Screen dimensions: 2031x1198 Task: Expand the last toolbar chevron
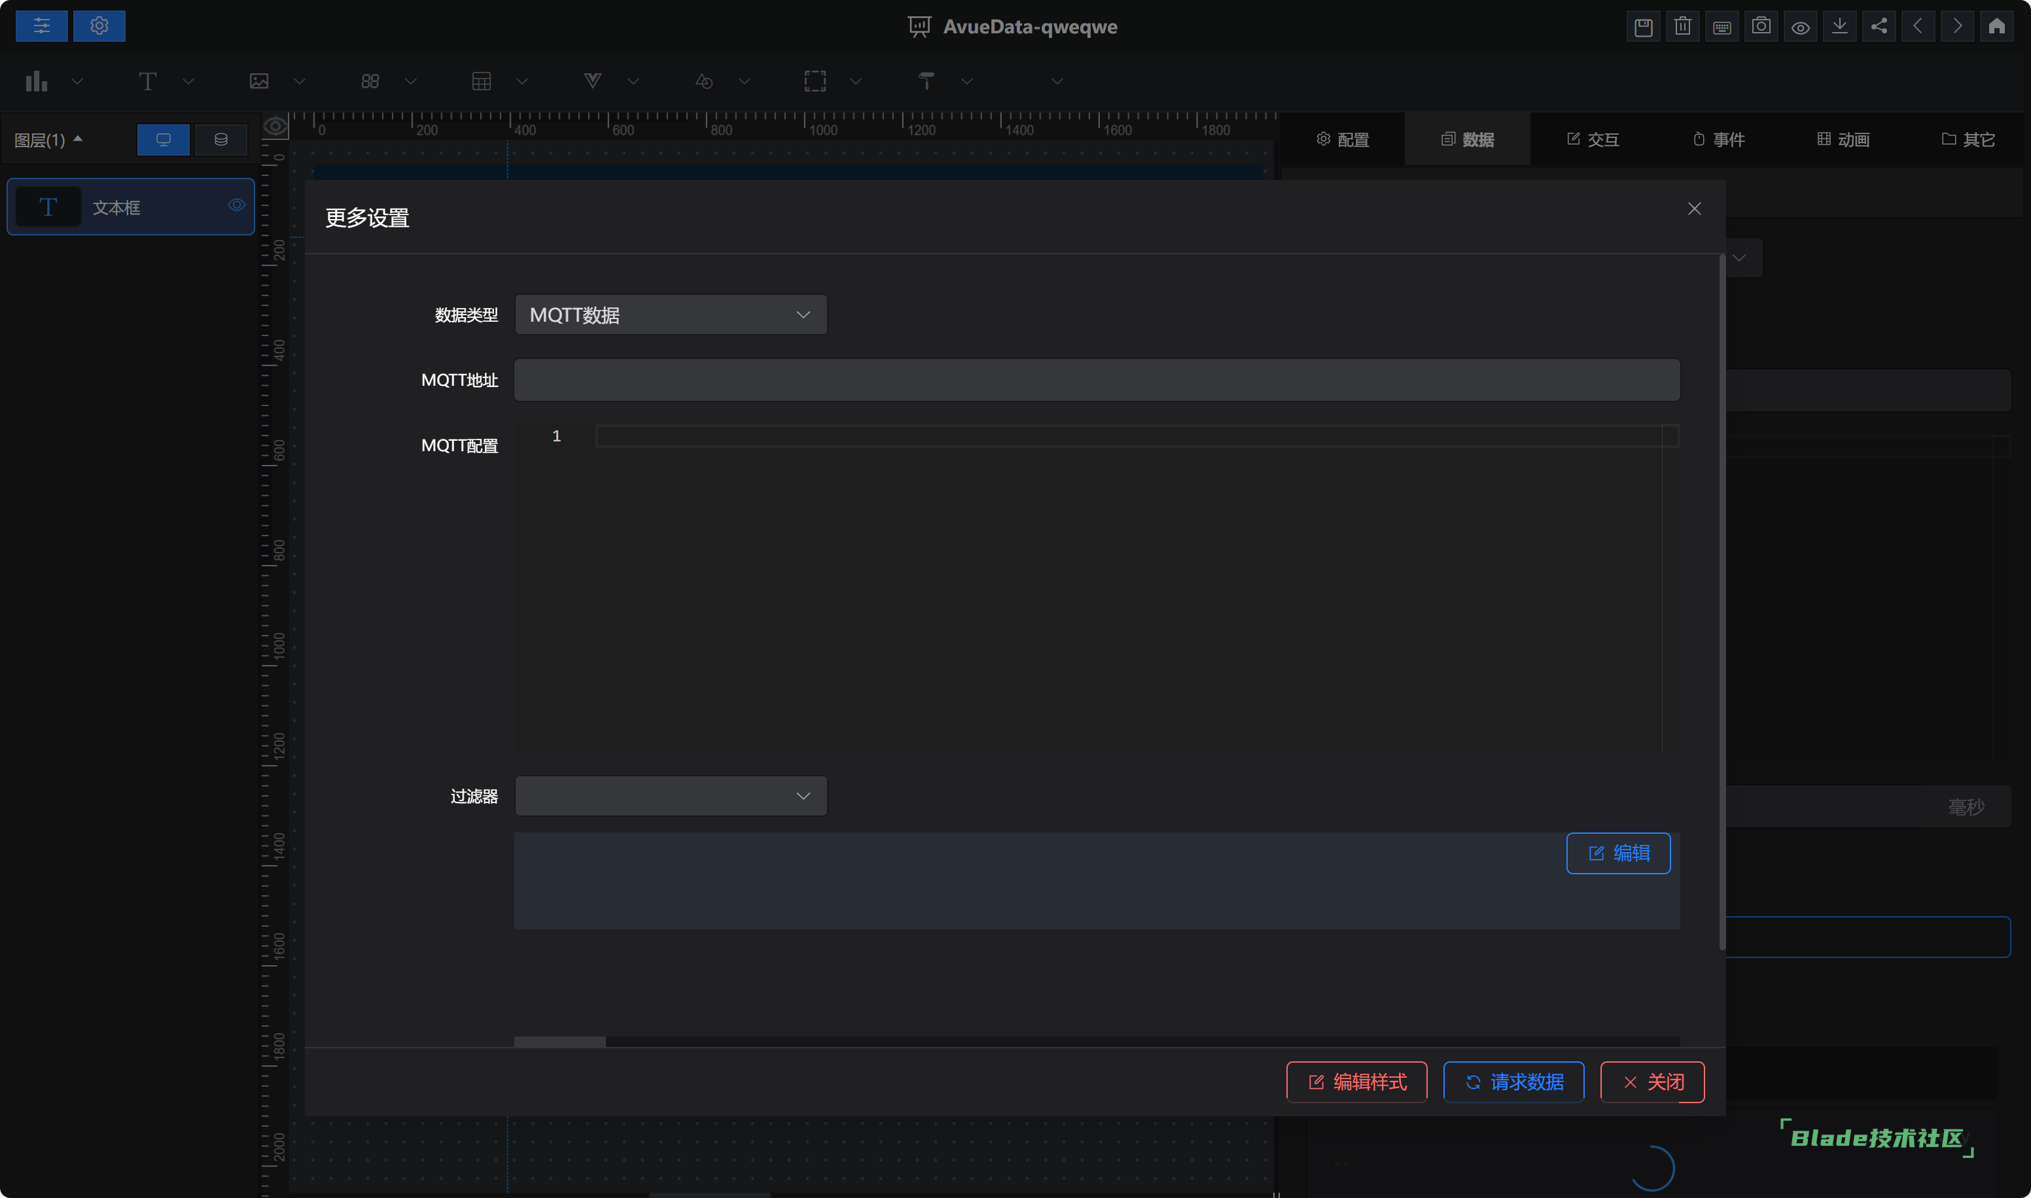coord(1057,80)
